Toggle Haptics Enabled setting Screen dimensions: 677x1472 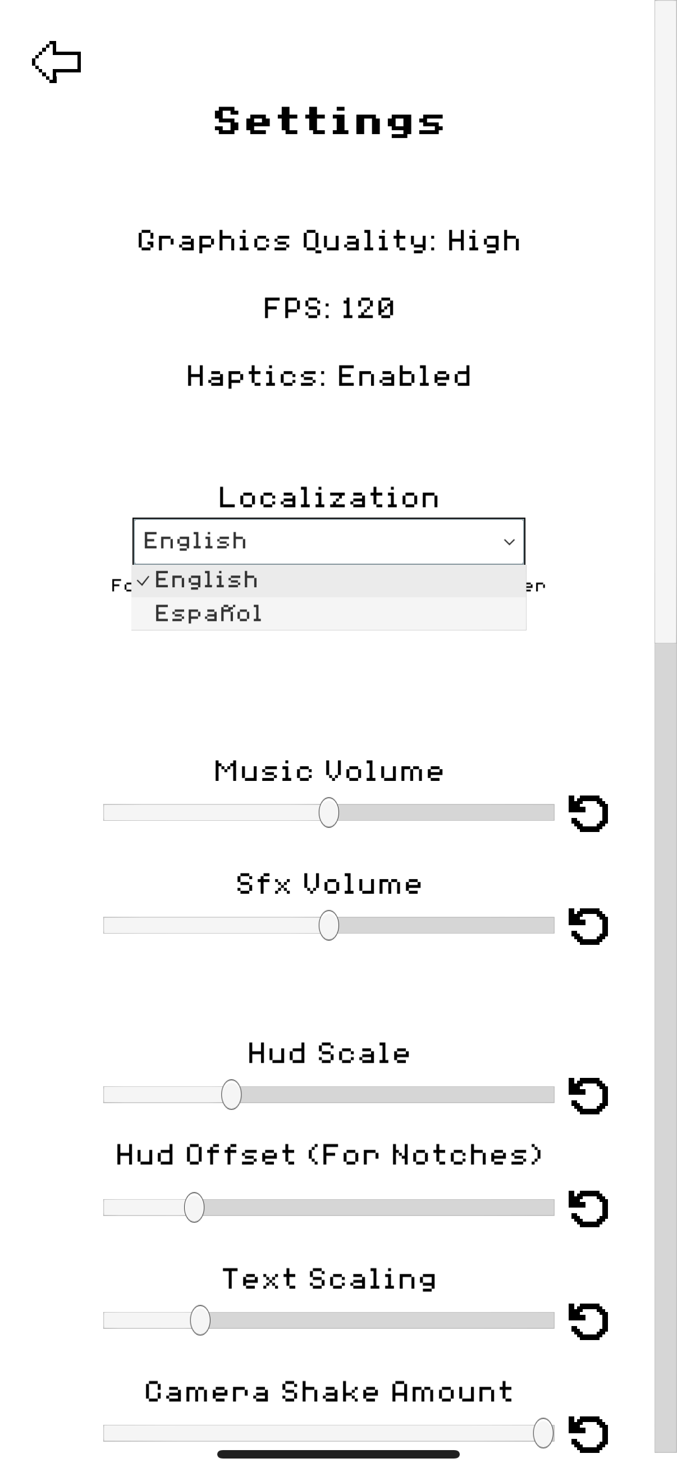(328, 377)
